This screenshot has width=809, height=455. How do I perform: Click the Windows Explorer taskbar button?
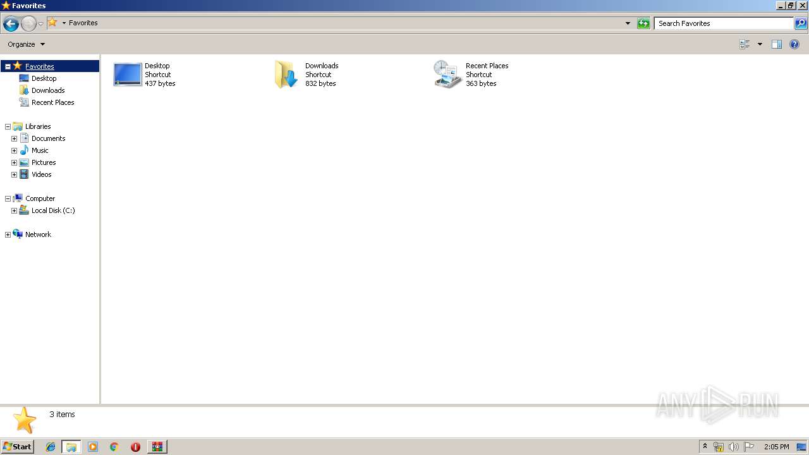[x=71, y=447]
